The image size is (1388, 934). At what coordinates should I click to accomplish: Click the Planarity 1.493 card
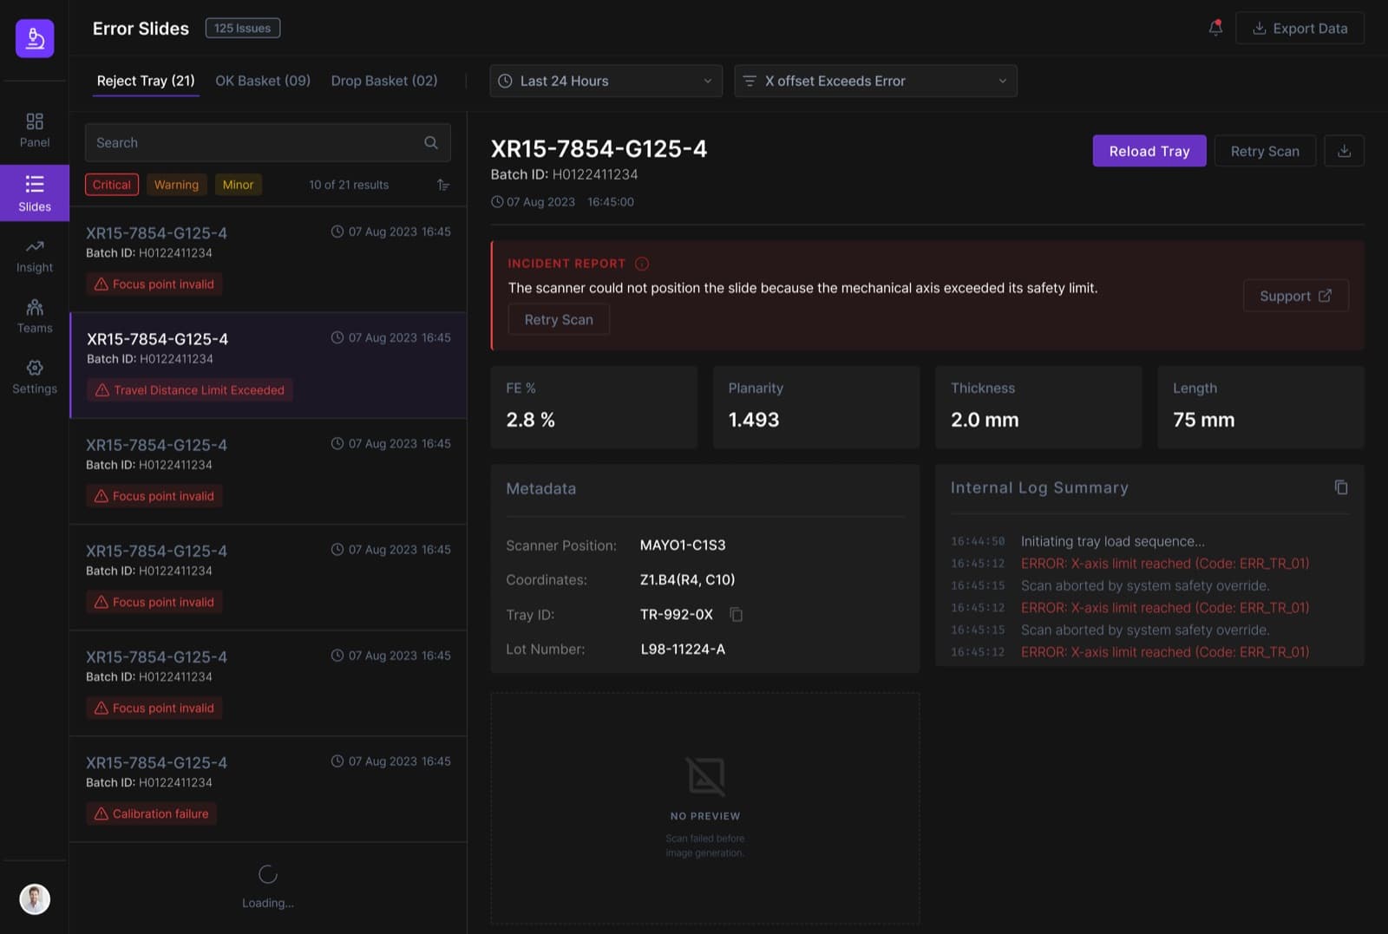point(815,407)
